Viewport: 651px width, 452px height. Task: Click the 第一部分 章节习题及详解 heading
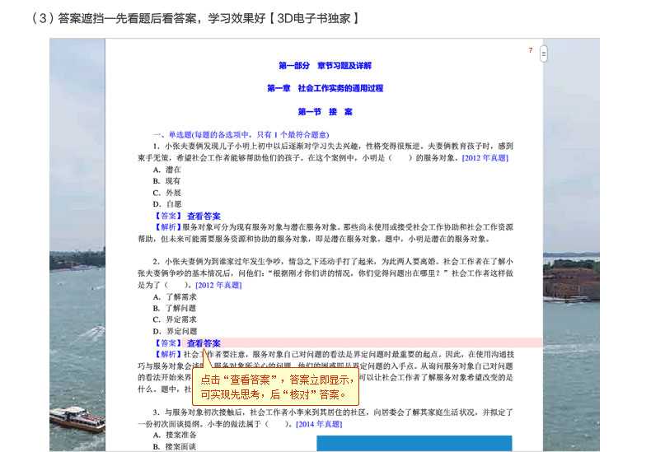coord(325,65)
